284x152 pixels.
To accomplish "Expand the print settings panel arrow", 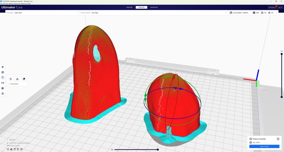I will [x=276, y=13].
